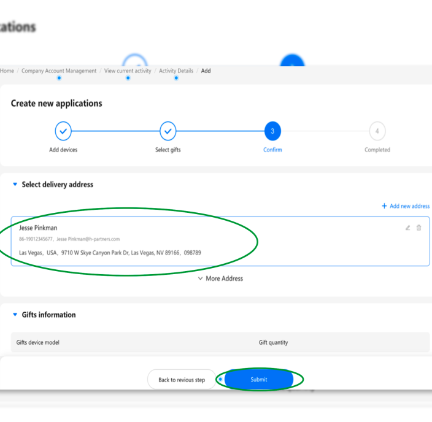Delete the Jesse Pinkman address via trash icon
Screen dimensions: 432x422
click(418, 228)
